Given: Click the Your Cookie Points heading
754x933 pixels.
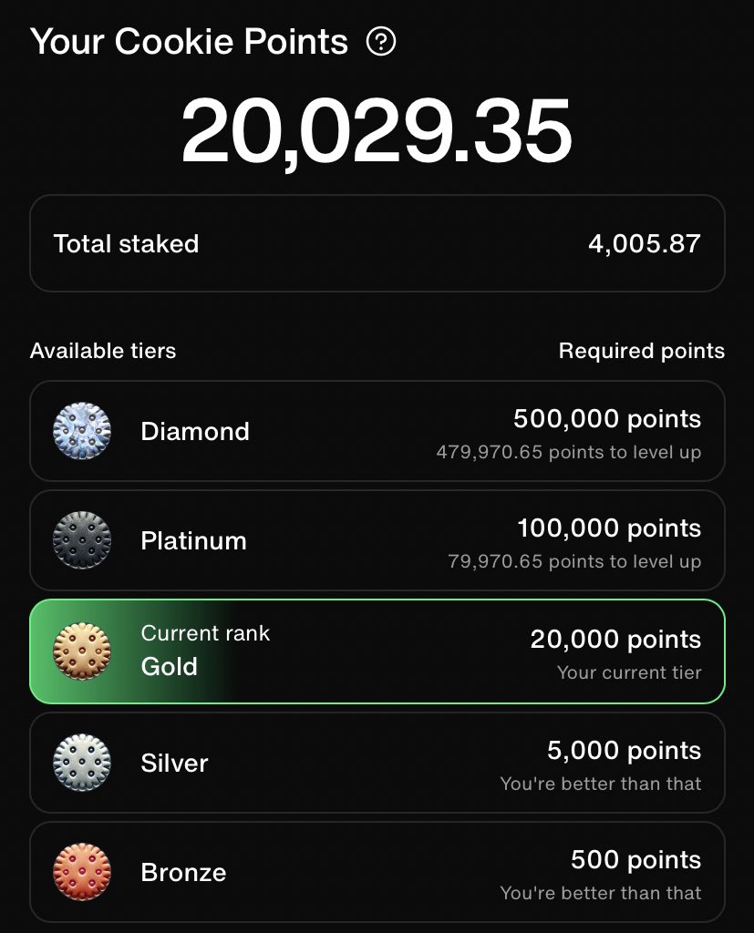Looking at the screenshot, I should [x=189, y=42].
